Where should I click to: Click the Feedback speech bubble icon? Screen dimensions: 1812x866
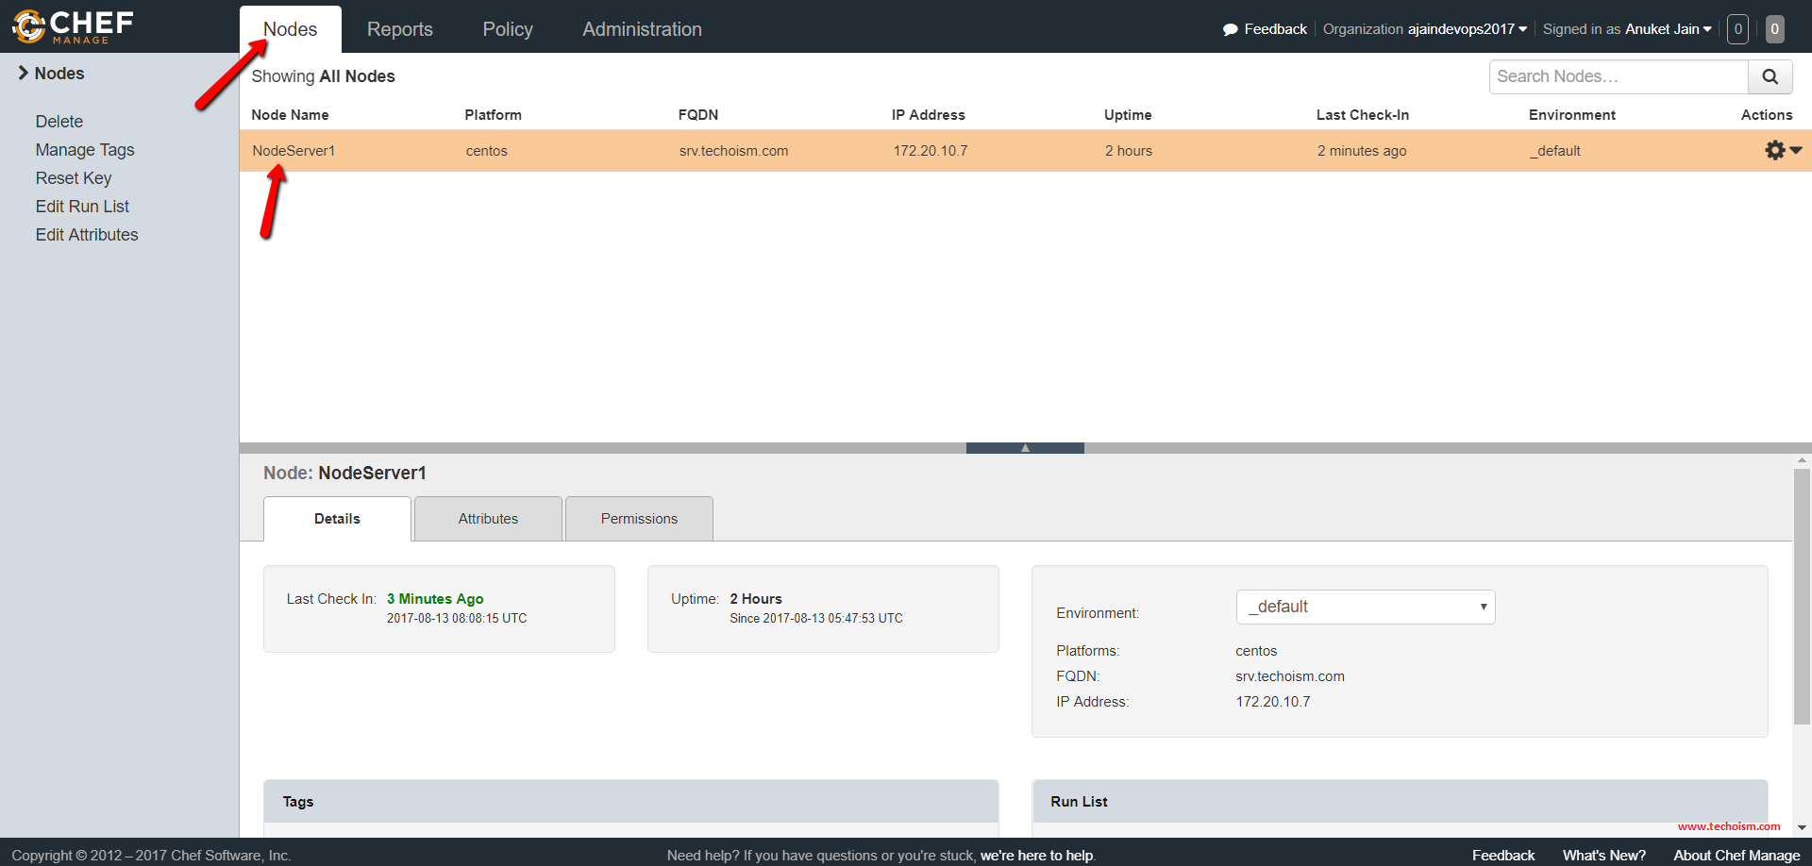1230,29
